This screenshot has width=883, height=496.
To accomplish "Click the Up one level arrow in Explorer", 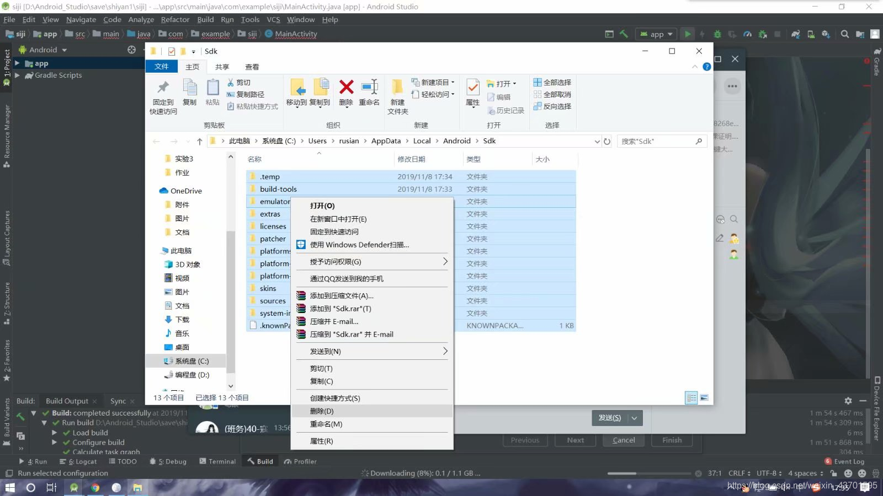I will tap(199, 142).
